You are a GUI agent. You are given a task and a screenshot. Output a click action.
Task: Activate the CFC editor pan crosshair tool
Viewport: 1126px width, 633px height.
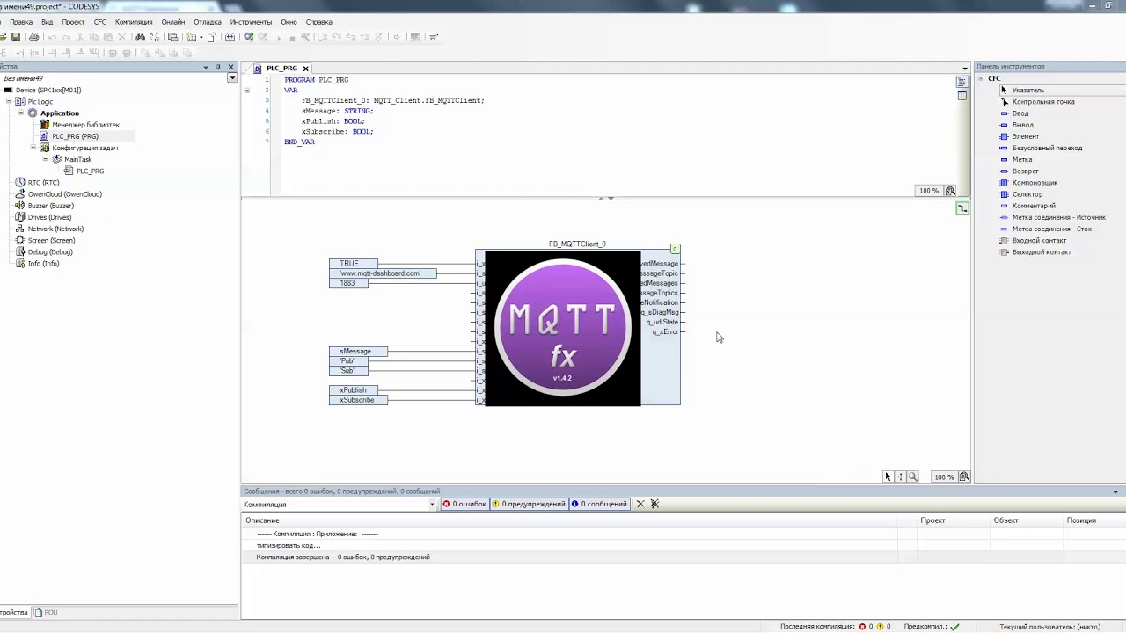[x=900, y=477]
